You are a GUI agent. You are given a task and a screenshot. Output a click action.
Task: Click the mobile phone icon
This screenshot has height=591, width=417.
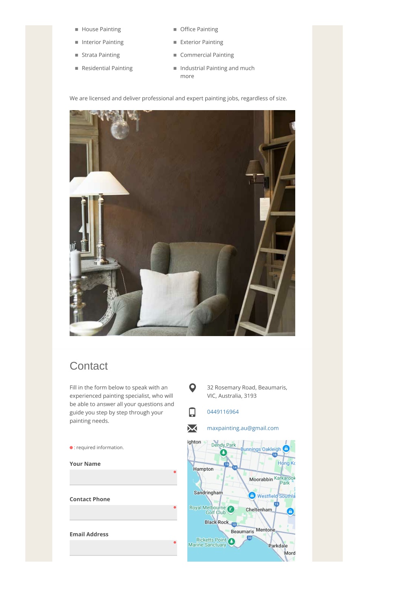click(192, 412)
